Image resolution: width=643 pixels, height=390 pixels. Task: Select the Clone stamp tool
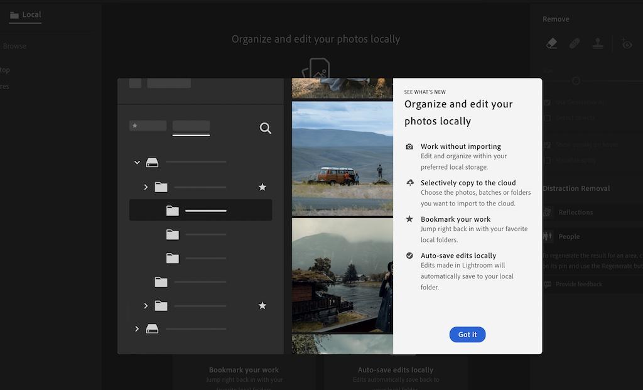point(598,43)
